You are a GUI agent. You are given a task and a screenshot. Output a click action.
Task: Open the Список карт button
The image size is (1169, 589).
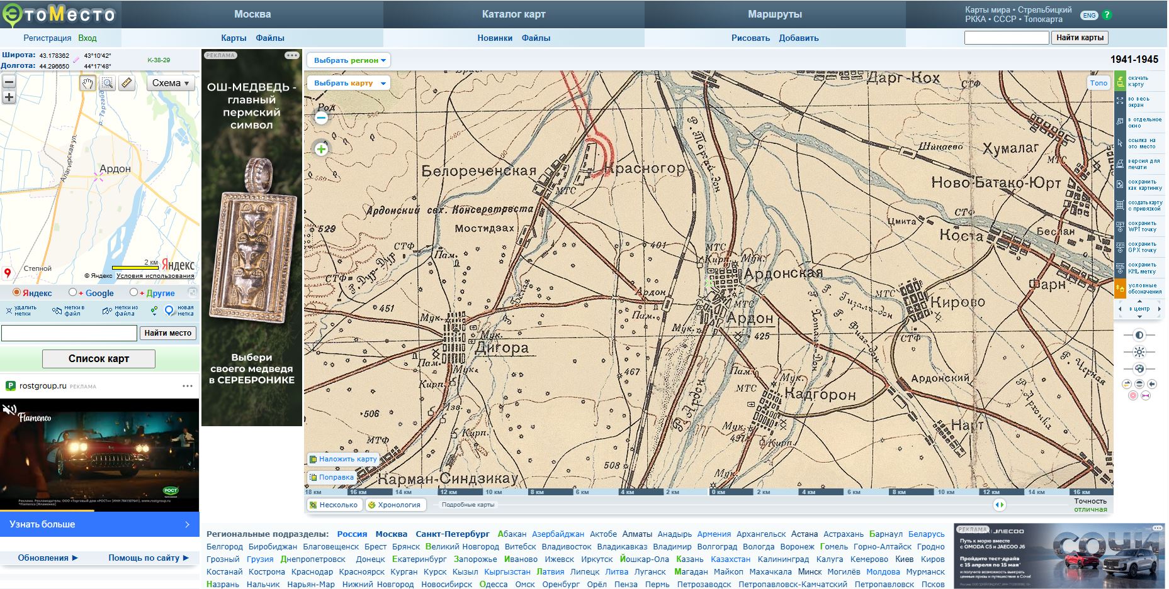tap(99, 359)
